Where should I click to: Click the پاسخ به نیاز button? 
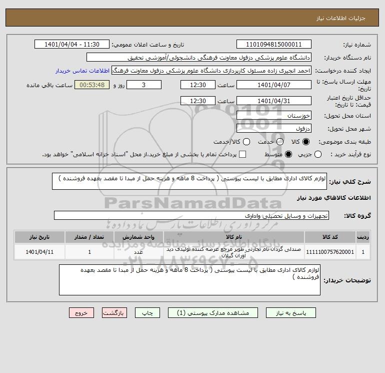291,313
